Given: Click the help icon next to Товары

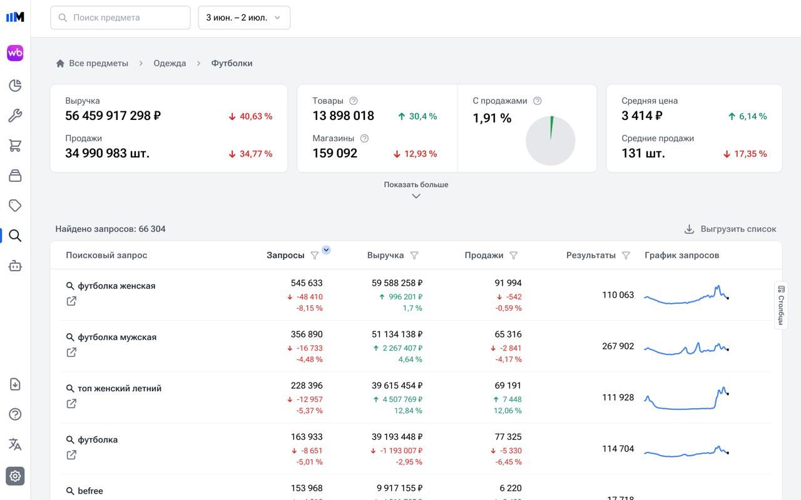Looking at the screenshot, I should click(354, 101).
